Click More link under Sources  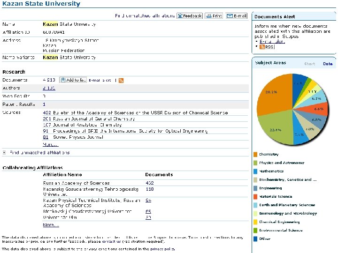point(50,144)
